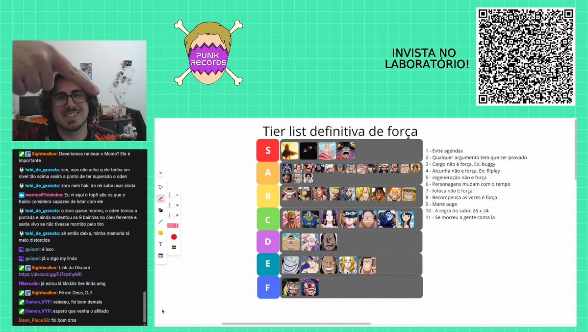This screenshot has width=588, height=332.
Task: Click the Punk Records skull logo
Action: 208,52
